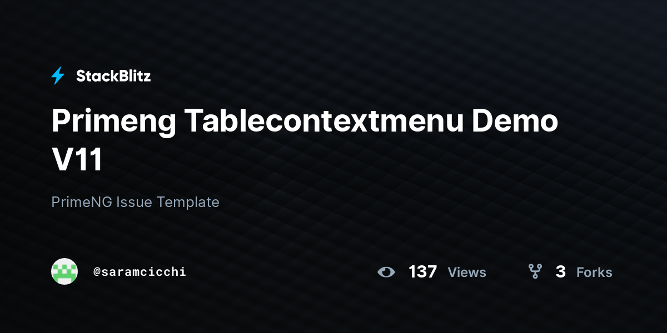Click the StackBlitz lightning bolt logo
This screenshot has height=333, width=667.
(x=58, y=76)
